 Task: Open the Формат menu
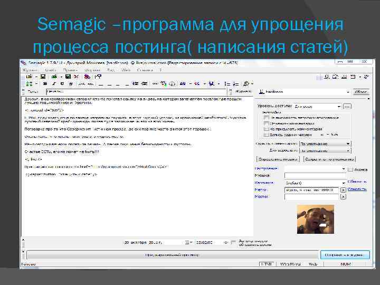(92, 70)
